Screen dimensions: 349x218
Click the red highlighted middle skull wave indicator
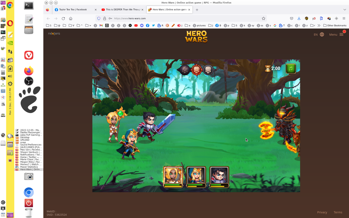coord(196,70)
